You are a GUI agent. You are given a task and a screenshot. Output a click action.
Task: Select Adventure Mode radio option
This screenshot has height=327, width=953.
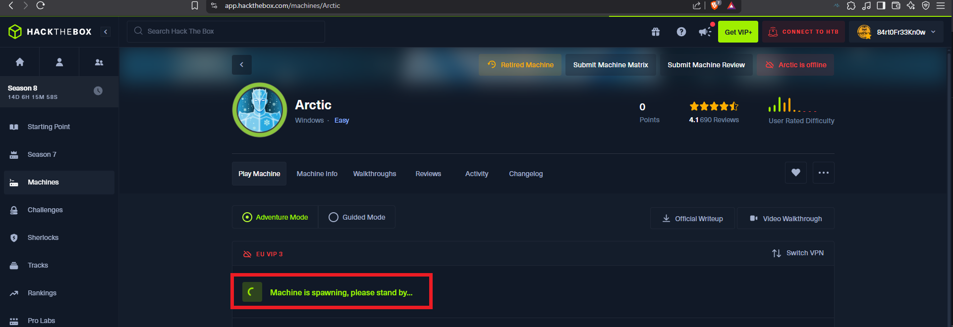(x=275, y=217)
